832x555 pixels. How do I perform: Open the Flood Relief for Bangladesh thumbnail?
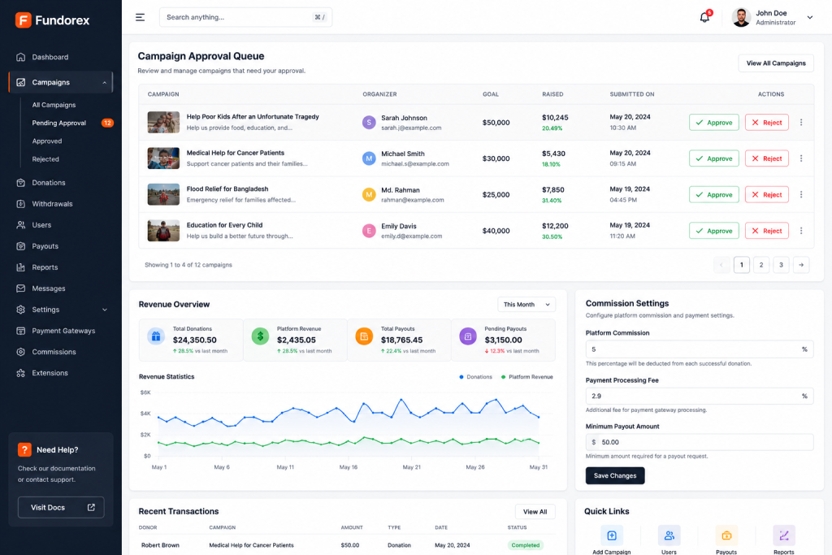[x=163, y=195]
